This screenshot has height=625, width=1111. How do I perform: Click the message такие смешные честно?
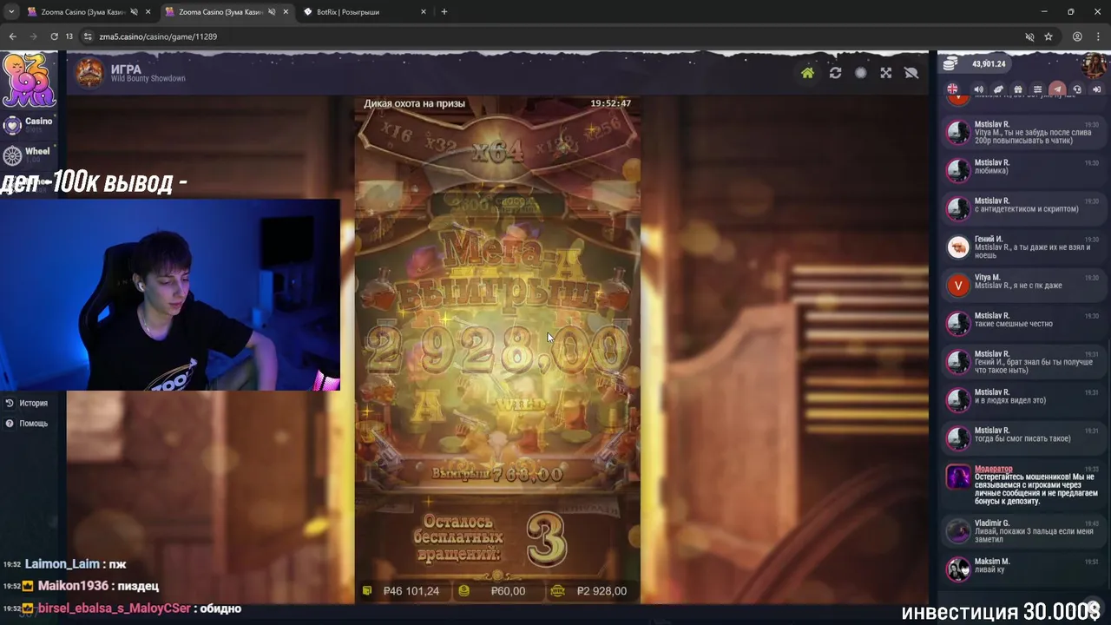pyautogui.click(x=1013, y=324)
